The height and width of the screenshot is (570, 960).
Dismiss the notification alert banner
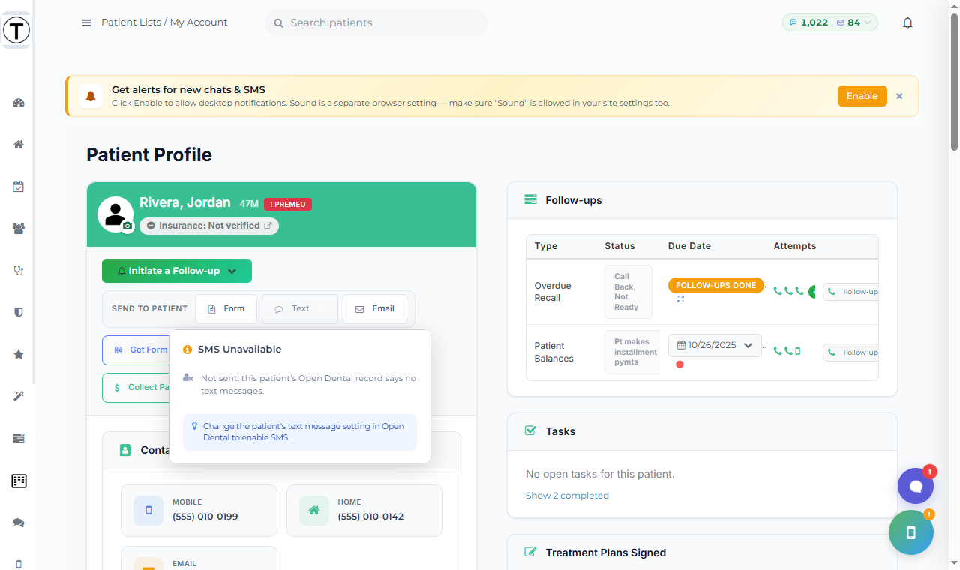(x=899, y=96)
